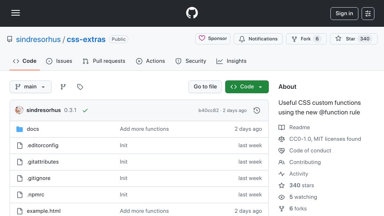
Task: Click the docs folder icon
Action: click(x=20, y=129)
